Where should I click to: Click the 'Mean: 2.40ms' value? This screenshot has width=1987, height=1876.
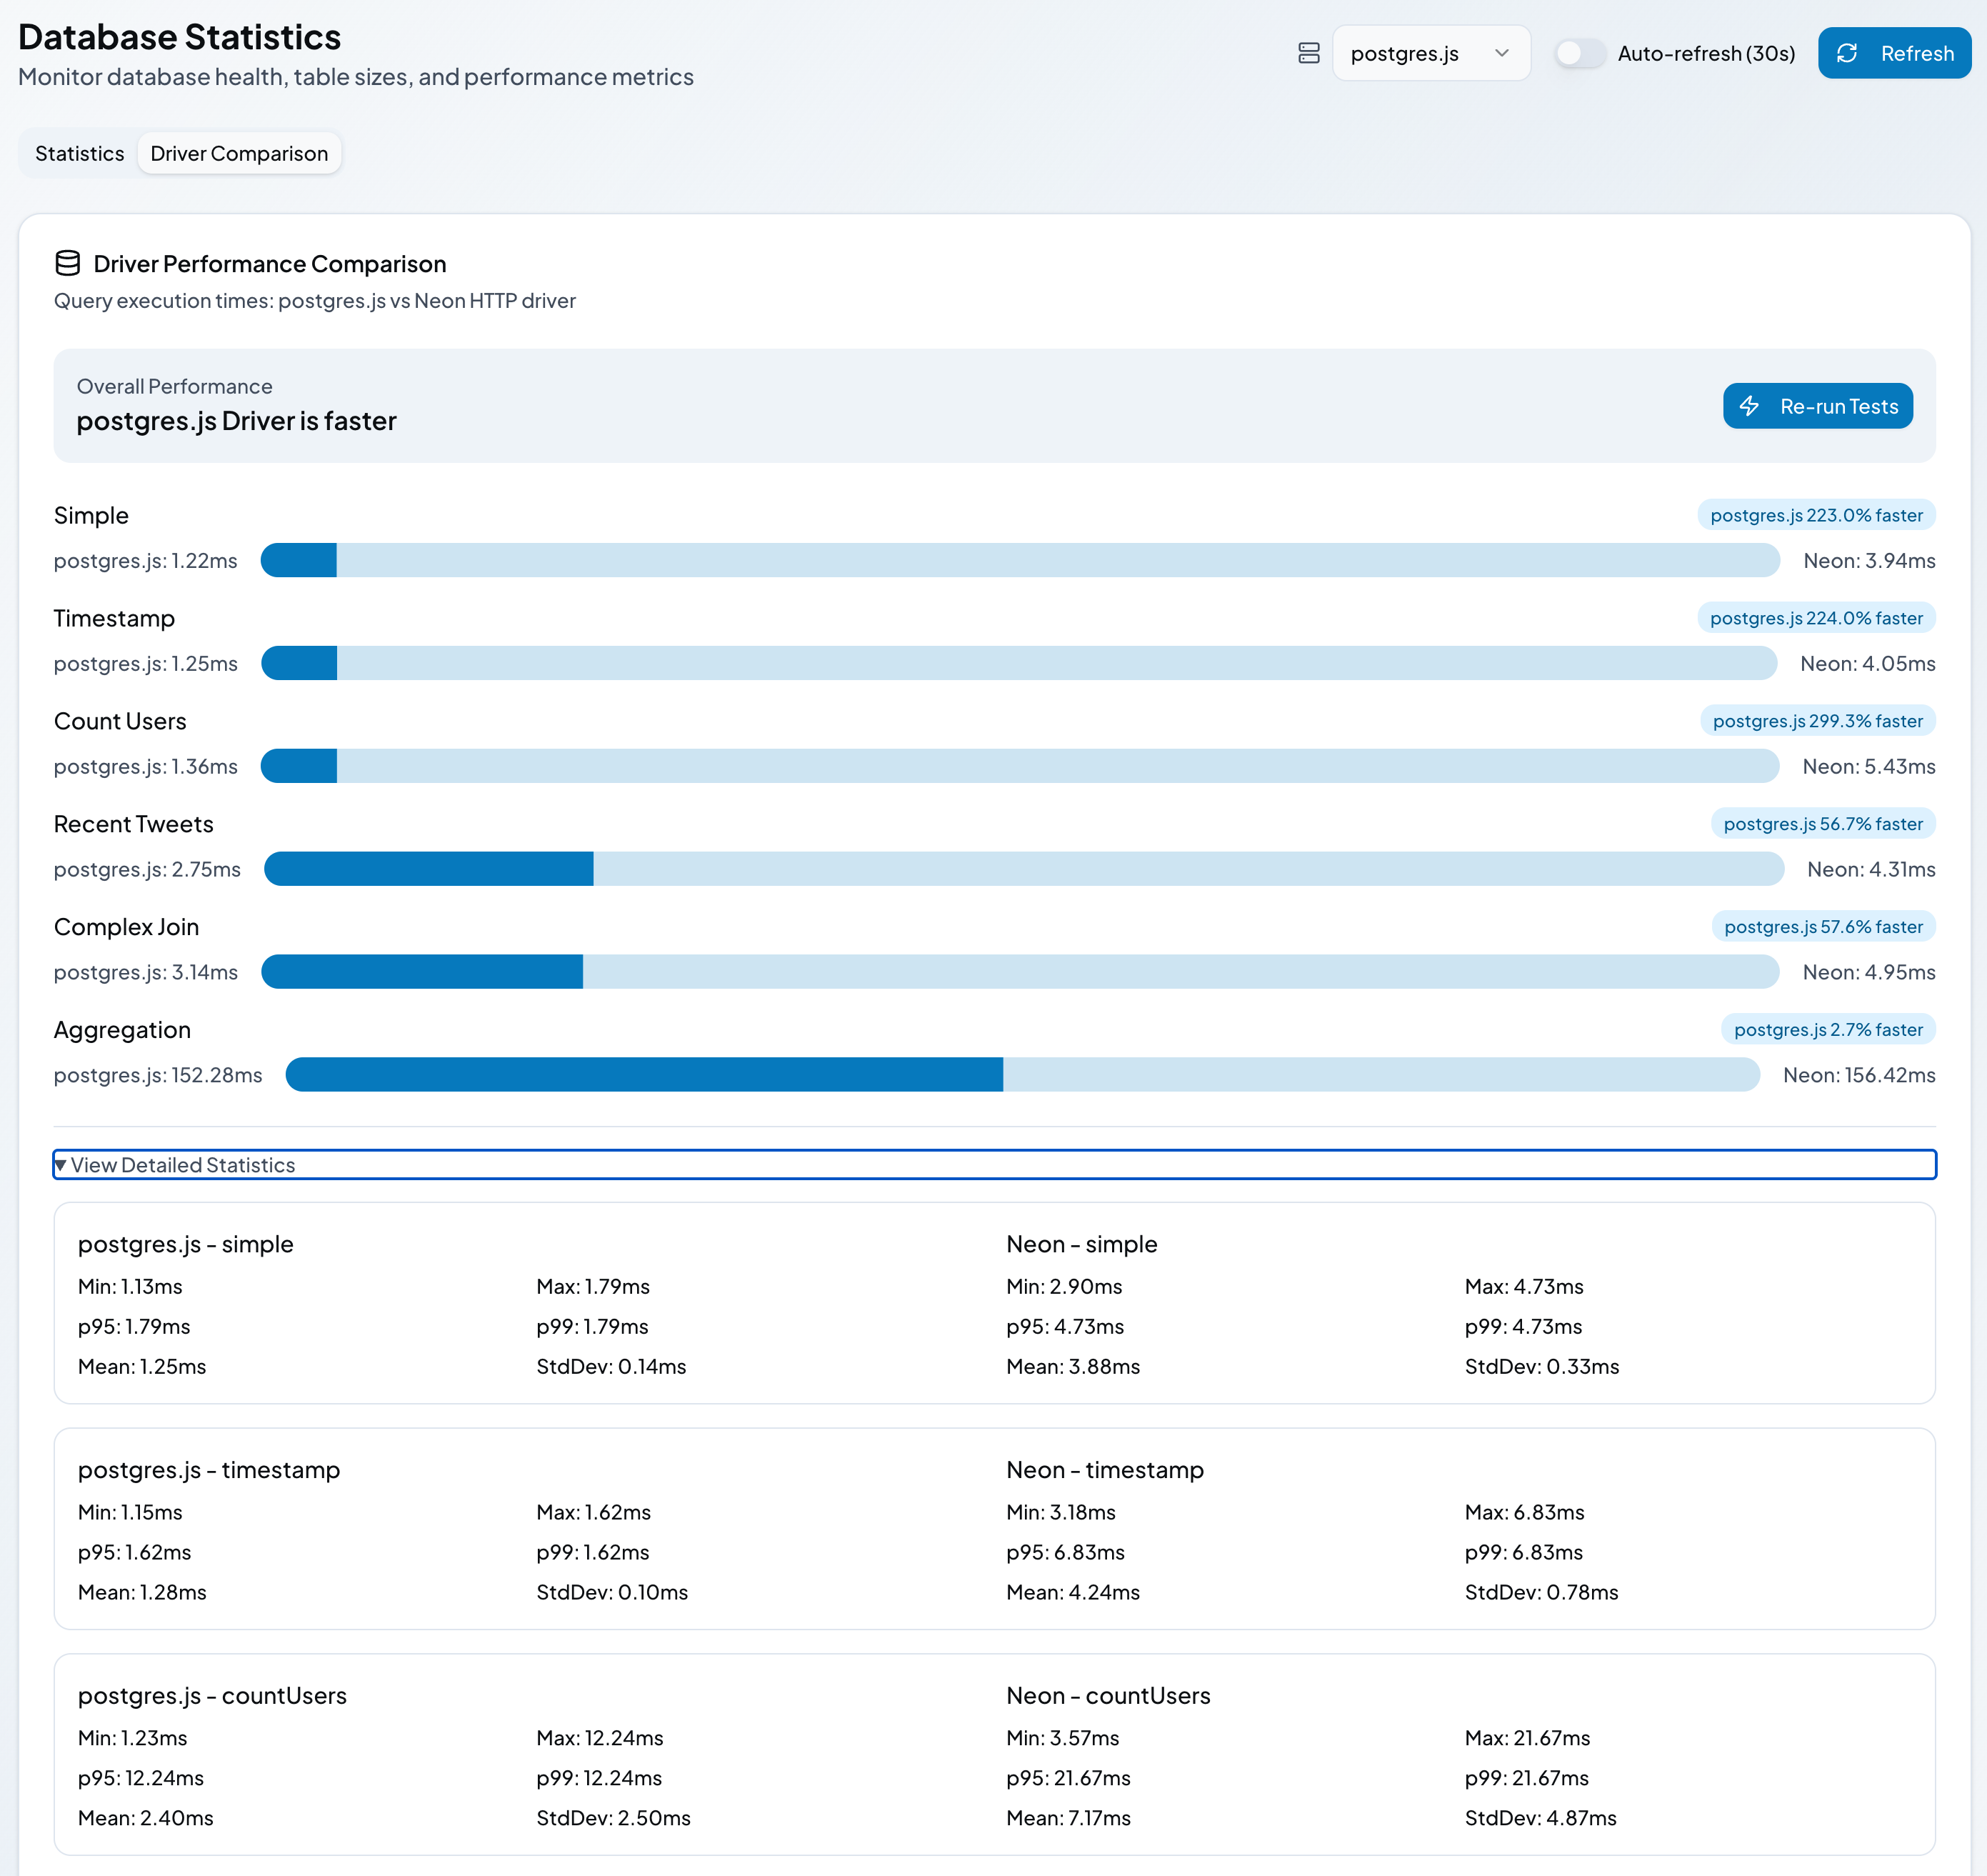[146, 1819]
